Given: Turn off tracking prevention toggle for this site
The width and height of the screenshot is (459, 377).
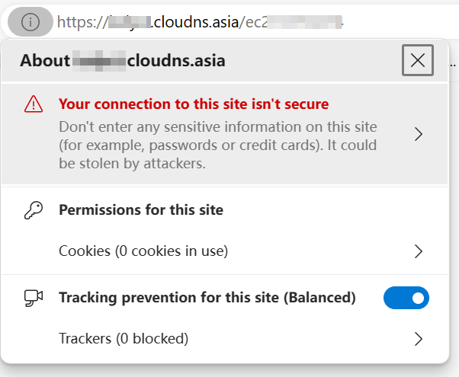Looking at the screenshot, I should 406,298.
